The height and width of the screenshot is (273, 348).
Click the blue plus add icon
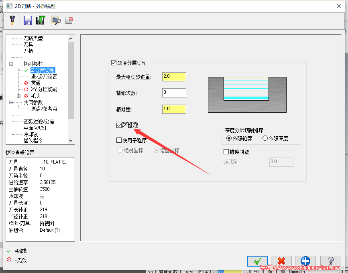click(305, 261)
